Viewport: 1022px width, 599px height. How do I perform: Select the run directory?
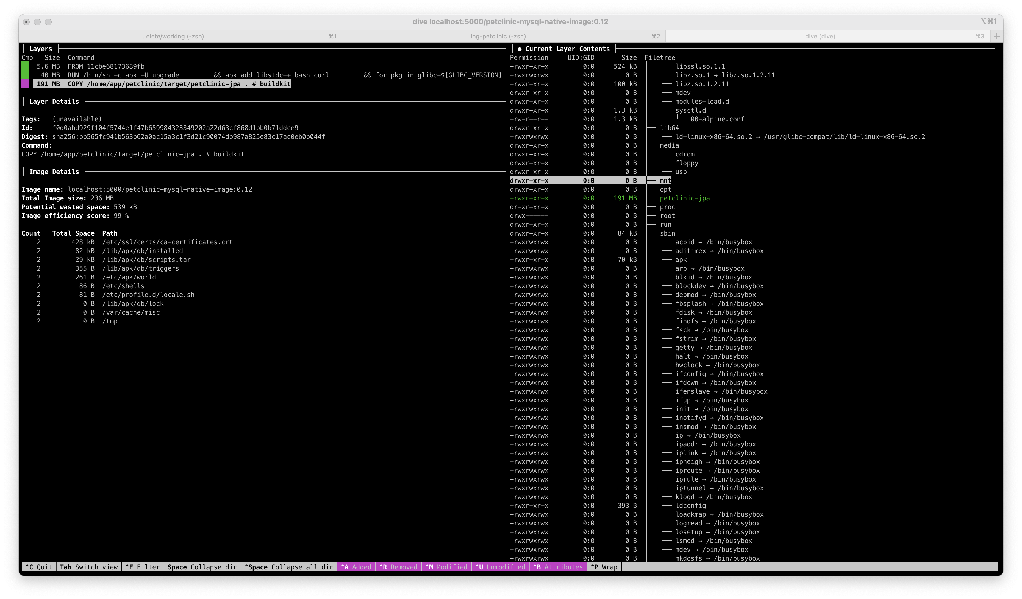click(x=665, y=225)
